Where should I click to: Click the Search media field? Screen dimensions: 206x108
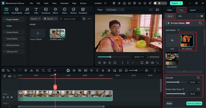pyautogui.click(x=70, y=19)
